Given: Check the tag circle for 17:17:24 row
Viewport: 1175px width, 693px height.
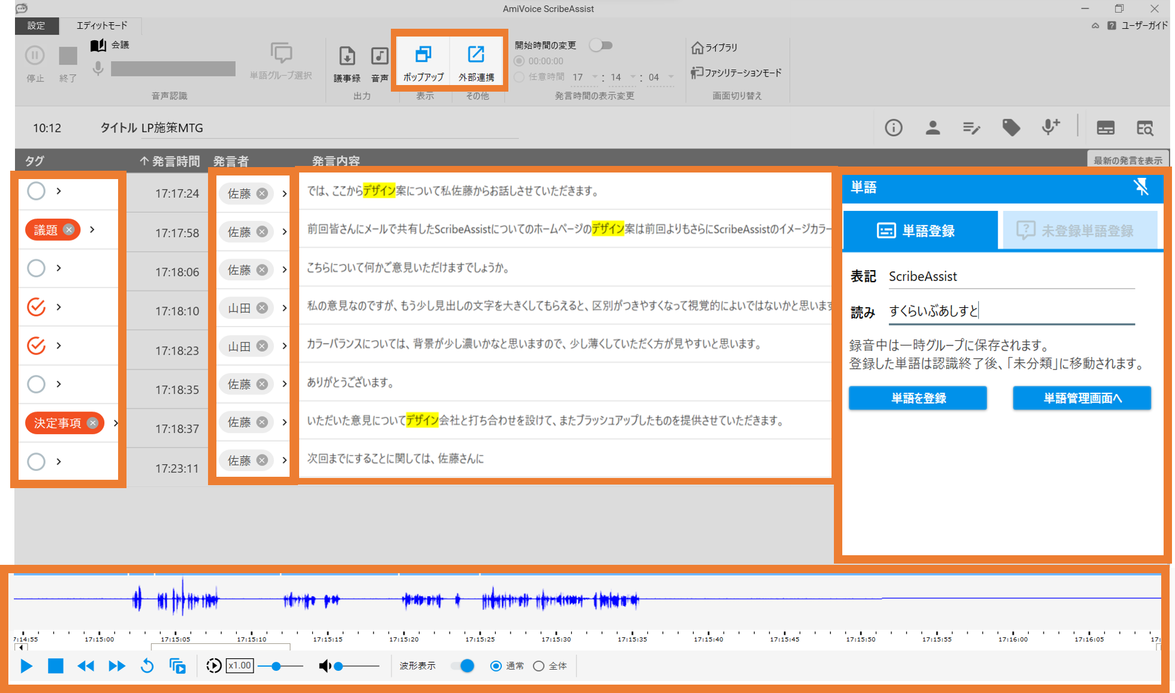Looking at the screenshot, I should click(36, 191).
